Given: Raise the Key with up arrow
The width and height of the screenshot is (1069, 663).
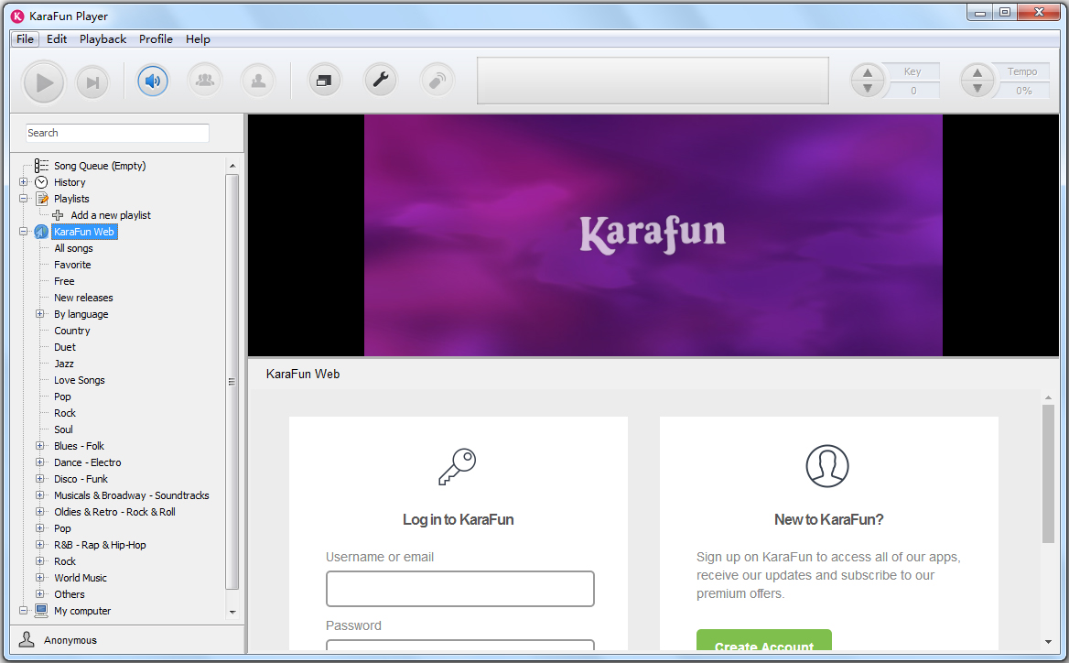Looking at the screenshot, I should pos(868,73).
